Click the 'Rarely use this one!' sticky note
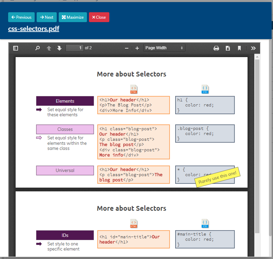 tap(217, 177)
